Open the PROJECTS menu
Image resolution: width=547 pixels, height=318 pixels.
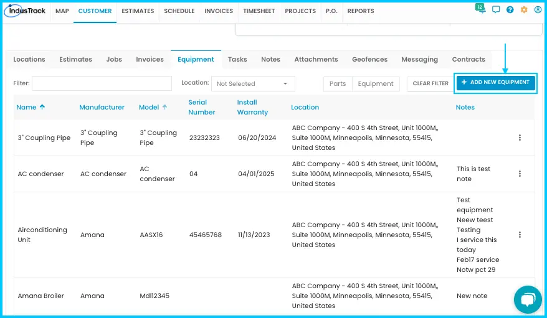300,11
